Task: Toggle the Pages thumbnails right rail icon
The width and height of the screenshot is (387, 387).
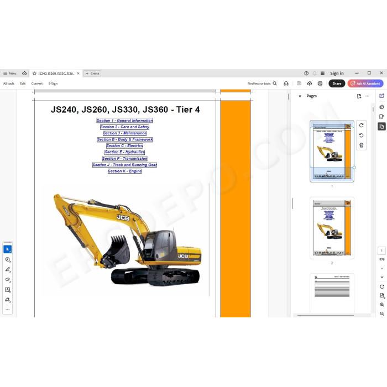Action: (x=381, y=127)
